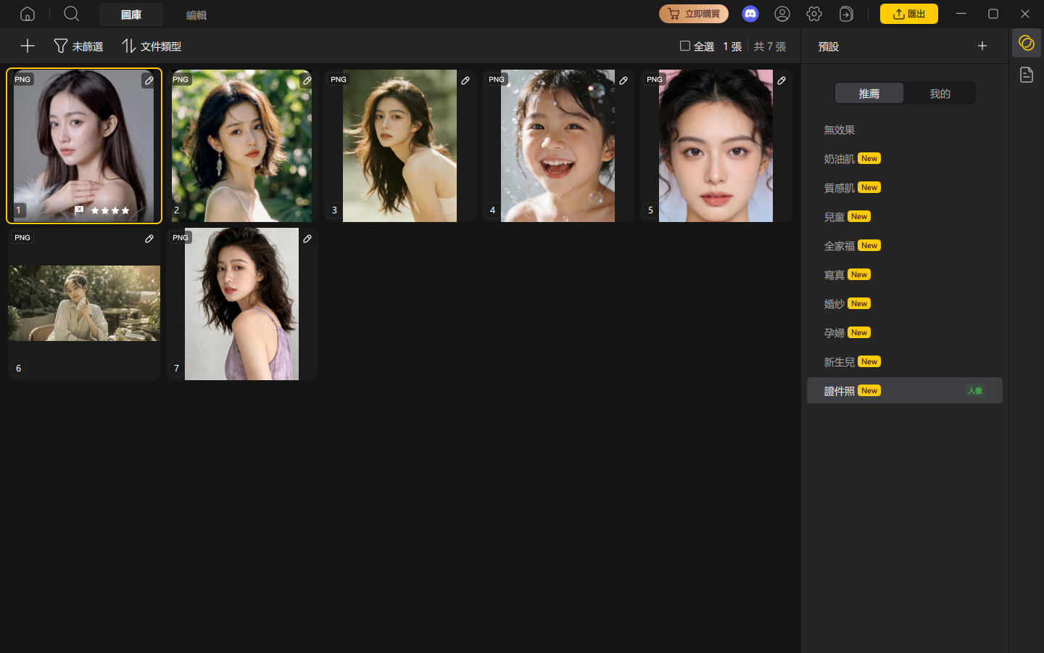Edit photo 2 with its pencil icon
1044x653 pixels.
[307, 81]
